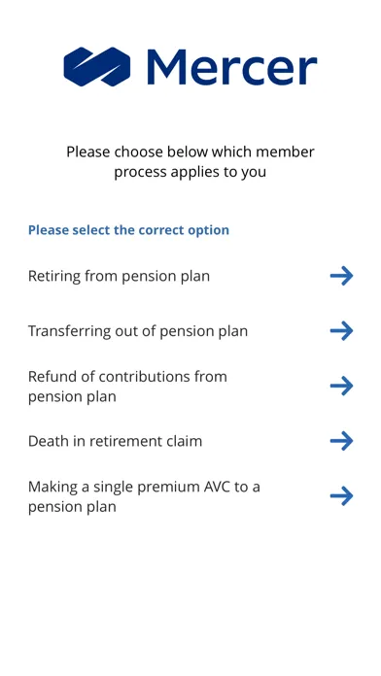Choose Transferring out of pension plan
This screenshot has width=381, height=676.
[x=190, y=331]
